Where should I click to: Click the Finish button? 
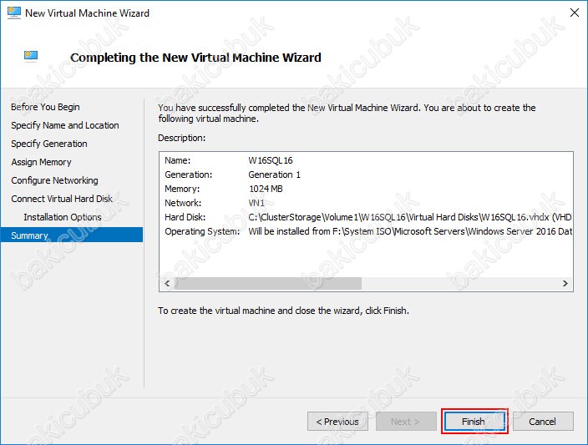[474, 422]
